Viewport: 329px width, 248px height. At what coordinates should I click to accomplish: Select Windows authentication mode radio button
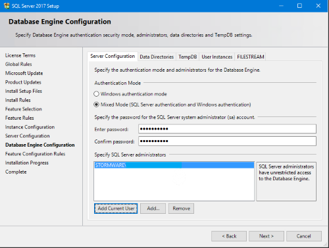click(x=96, y=94)
